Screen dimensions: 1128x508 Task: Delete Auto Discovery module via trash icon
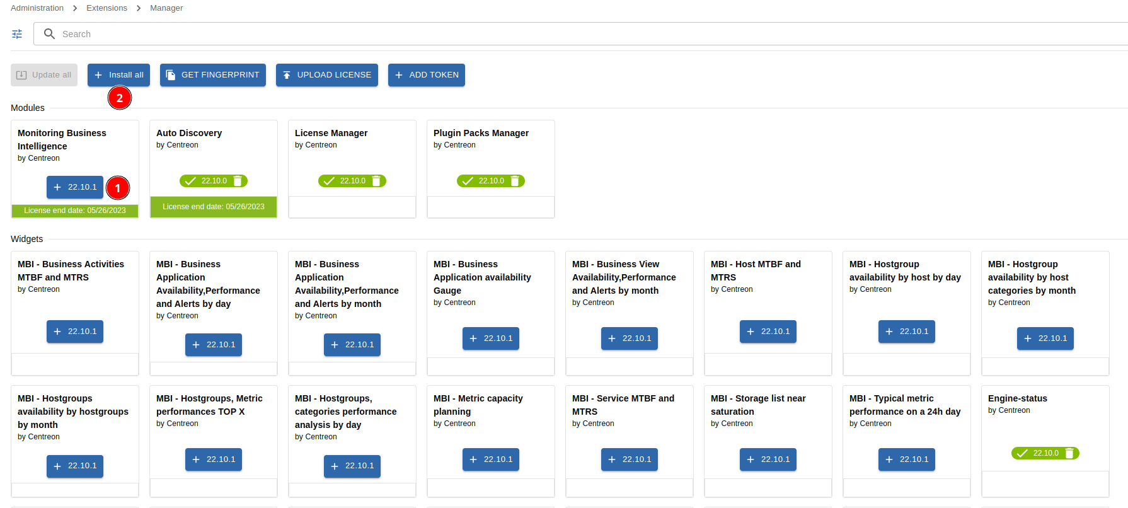(238, 181)
